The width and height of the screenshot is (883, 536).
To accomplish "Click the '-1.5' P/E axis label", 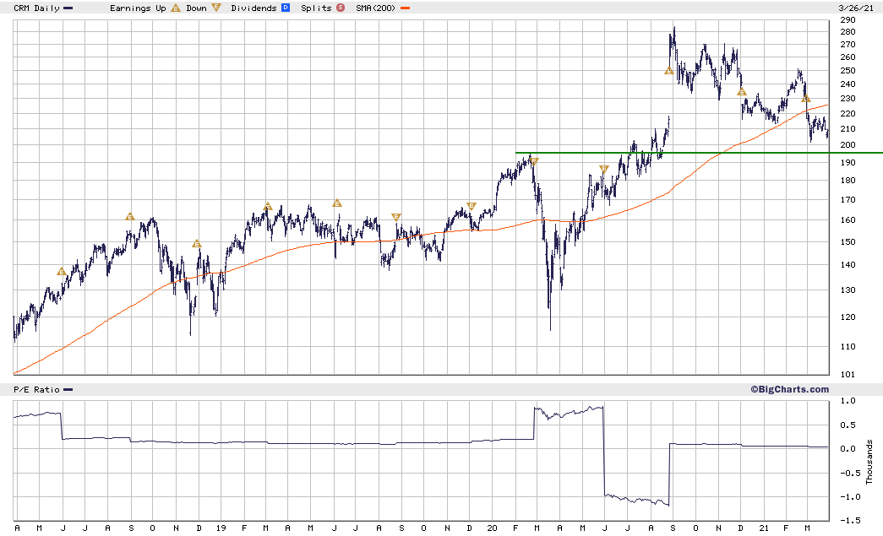I will 848,520.
